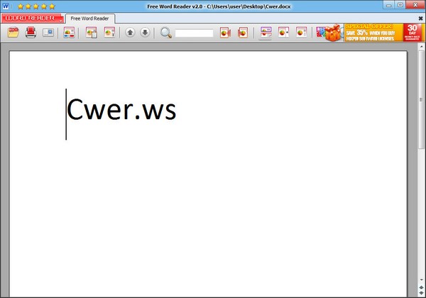Click the Open document folder icon
The width and height of the screenshot is (426, 298).
[13, 33]
